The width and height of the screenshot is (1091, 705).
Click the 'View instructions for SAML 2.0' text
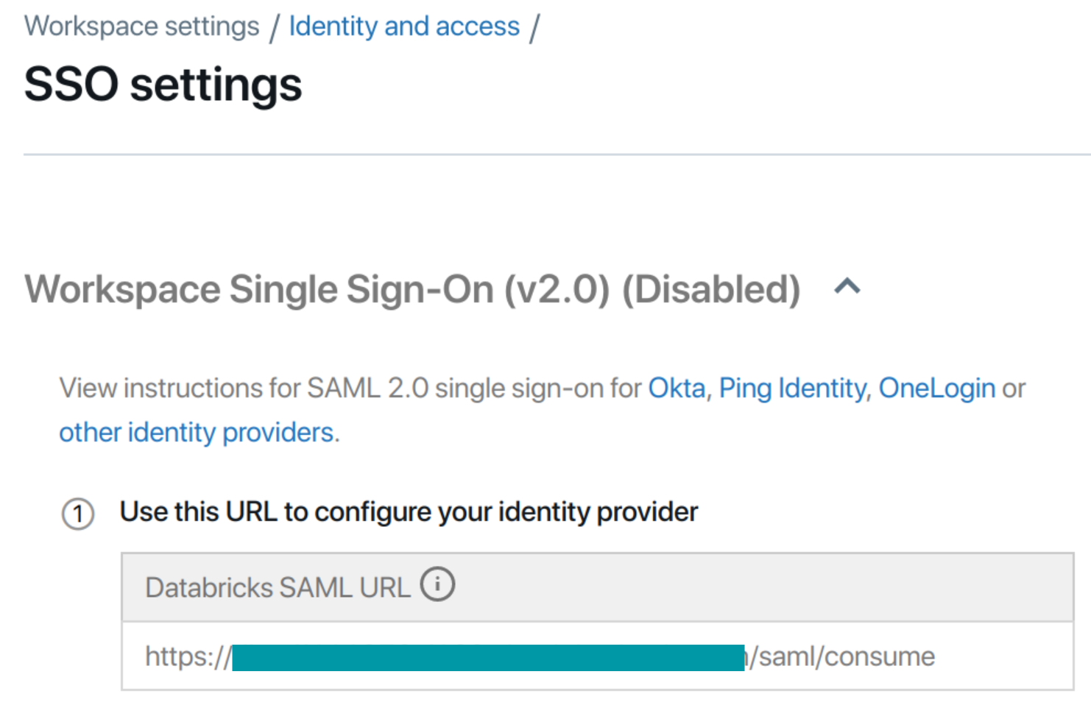click(352, 388)
